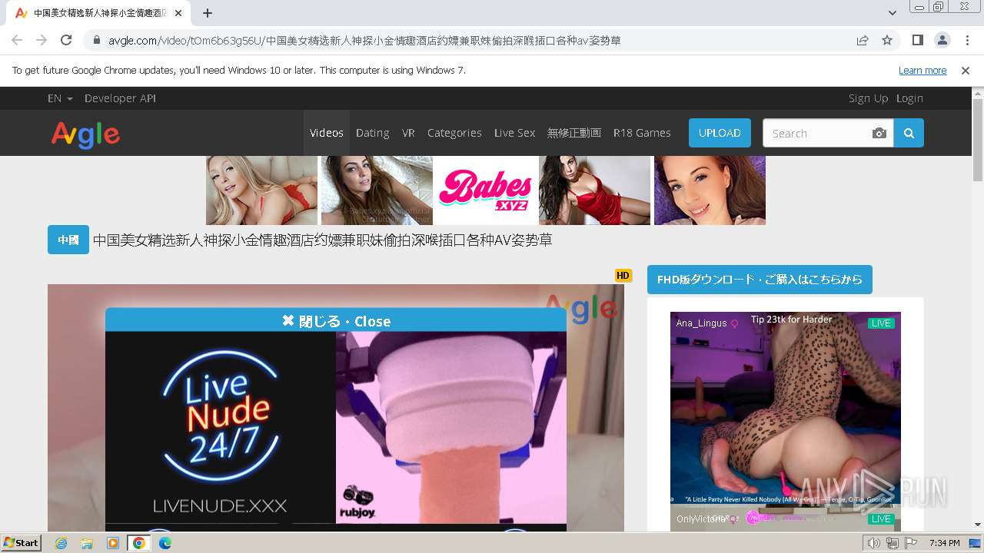Viewport: 984px width, 553px height.
Task: Click the Babes XYZ banner logo
Action: pos(486,190)
